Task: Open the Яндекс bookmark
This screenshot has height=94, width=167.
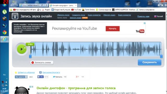Action: (x=46, y=10)
